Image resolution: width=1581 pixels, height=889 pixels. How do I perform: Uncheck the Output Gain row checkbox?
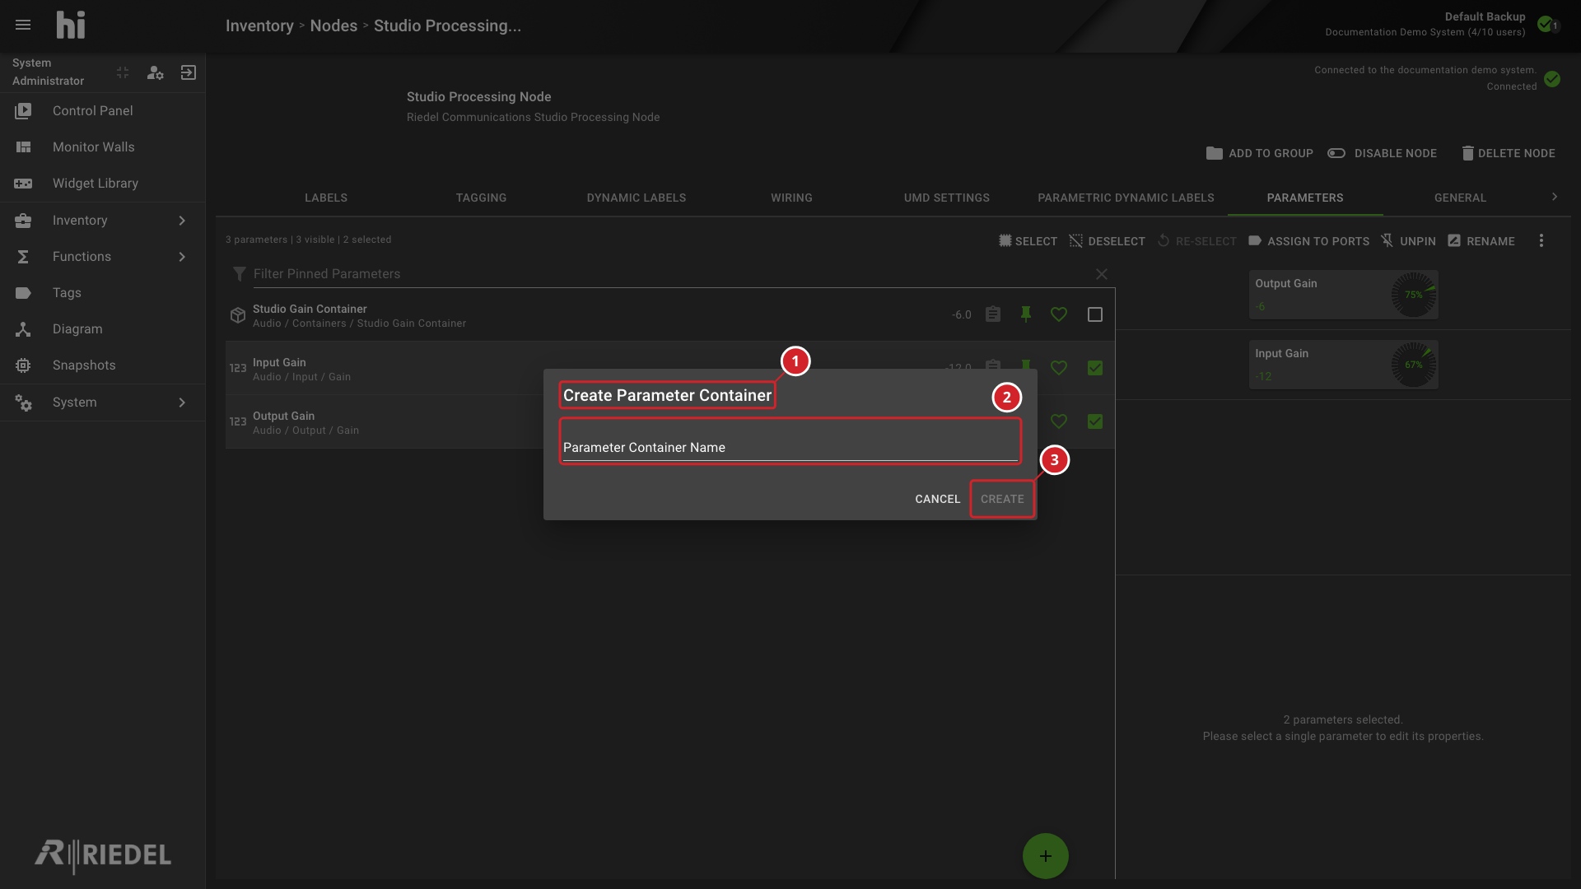click(x=1095, y=421)
